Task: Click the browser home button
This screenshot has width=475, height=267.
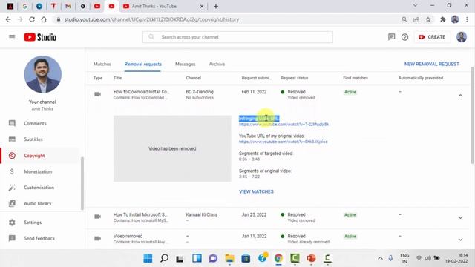Action: point(44,19)
